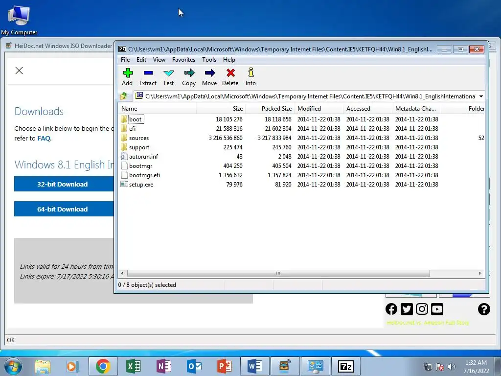Open the YouTube icon in HeiDoc window
Image resolution: width=501 pixels, height=376 pixels.
click(x=437, y=309)
